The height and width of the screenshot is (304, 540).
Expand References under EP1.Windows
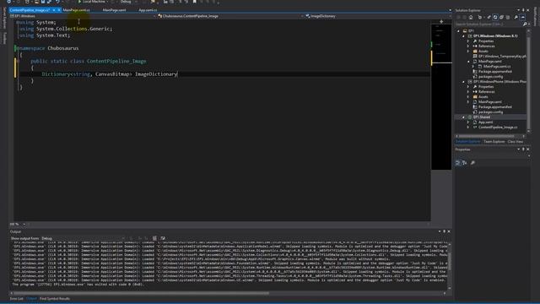coord(468,46)
